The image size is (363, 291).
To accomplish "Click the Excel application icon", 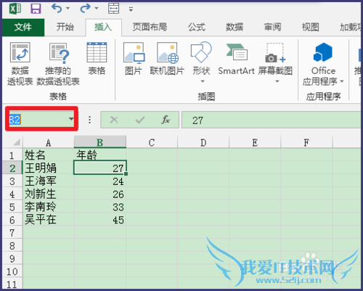I will tap(15, 9).
